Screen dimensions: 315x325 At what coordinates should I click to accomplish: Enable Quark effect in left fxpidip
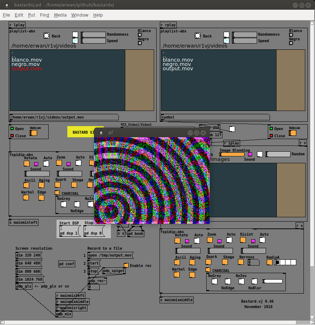[x=58, y=185]
